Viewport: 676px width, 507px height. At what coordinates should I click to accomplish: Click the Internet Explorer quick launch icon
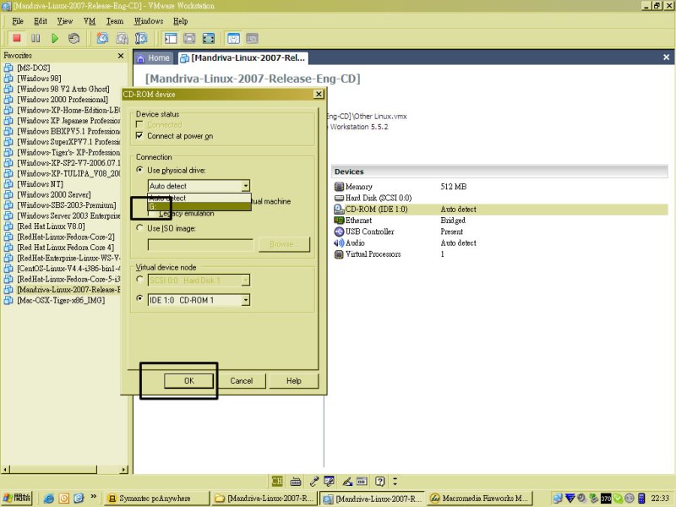[49, 499]
